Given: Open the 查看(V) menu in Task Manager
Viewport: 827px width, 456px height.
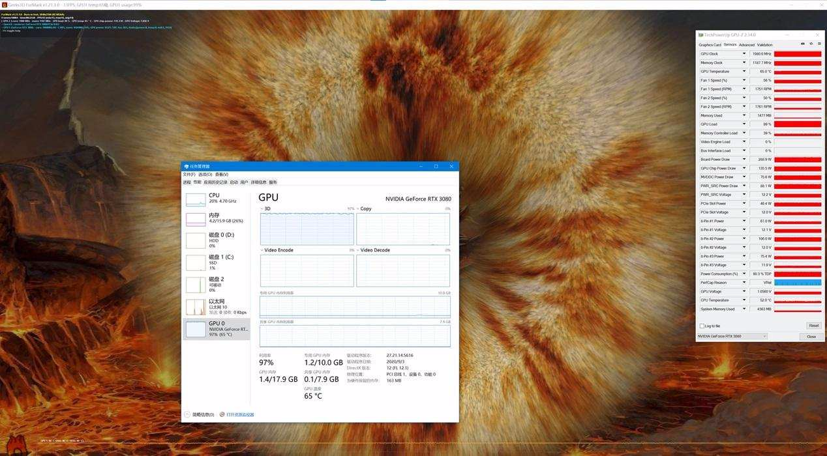Looking at the screenshot, I should point(222,175).
